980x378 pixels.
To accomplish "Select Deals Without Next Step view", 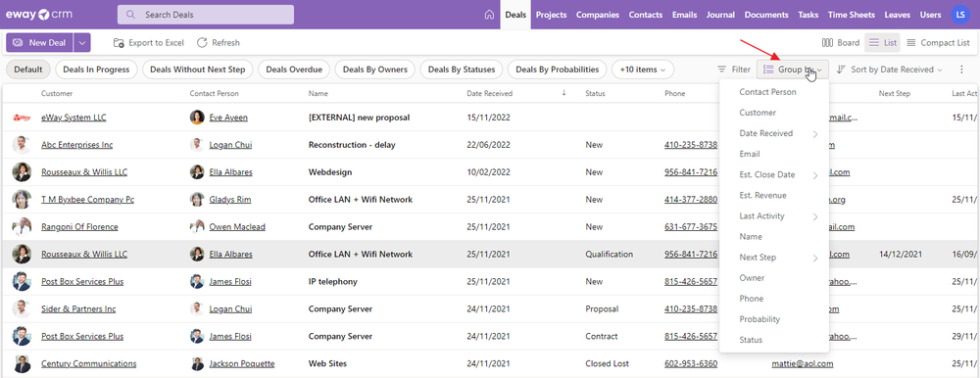I will [198, 70].
